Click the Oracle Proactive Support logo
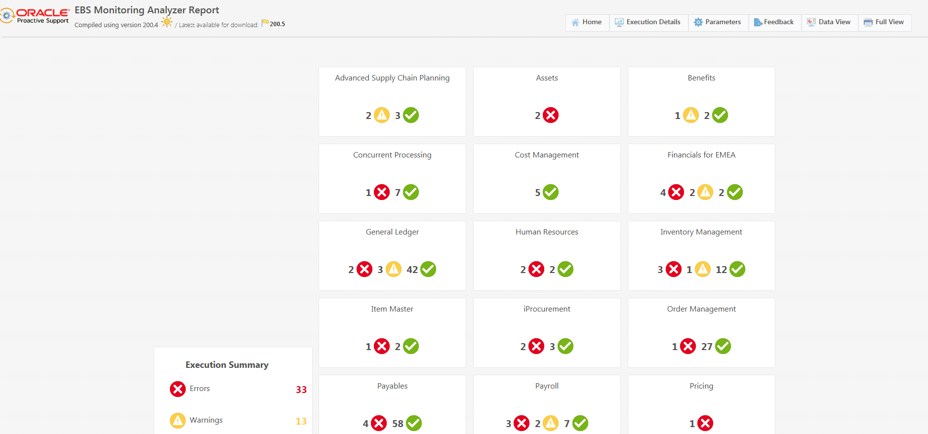928x434 pixels. 35,16
